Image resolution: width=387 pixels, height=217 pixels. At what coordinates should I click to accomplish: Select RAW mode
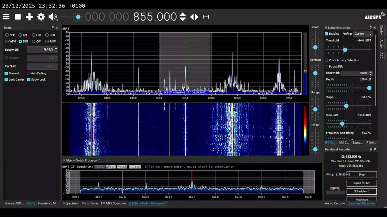pos(50,41)
